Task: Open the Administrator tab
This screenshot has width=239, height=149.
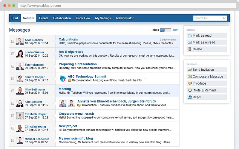Action: click(x=125, y=18)
